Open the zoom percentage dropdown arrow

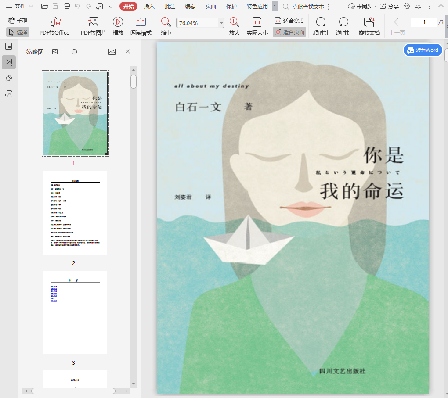221,23
